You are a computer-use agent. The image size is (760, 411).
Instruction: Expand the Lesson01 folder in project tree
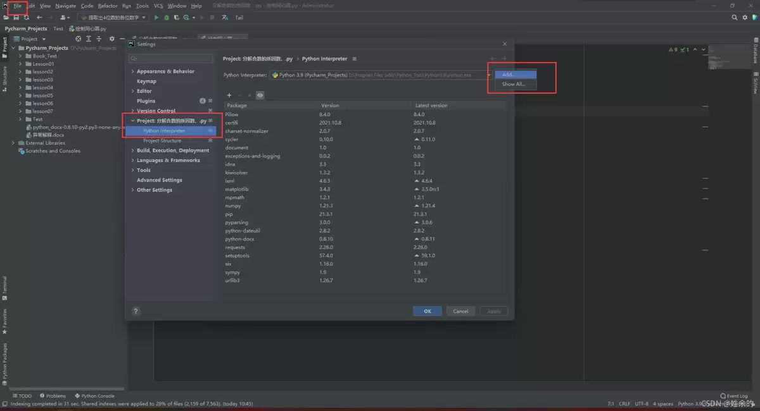point(21,64)
